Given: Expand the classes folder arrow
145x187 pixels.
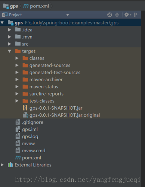Looking at the screenshot, I should [x=17, y=58].
